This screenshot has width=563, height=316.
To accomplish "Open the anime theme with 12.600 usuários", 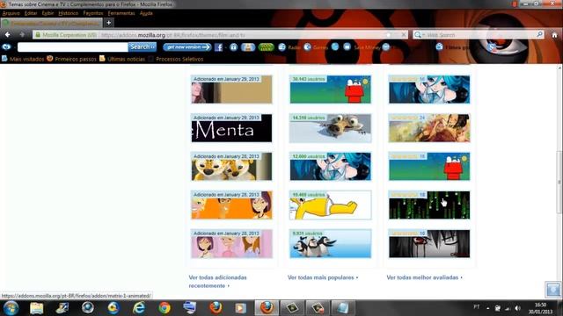I will 331,167.
